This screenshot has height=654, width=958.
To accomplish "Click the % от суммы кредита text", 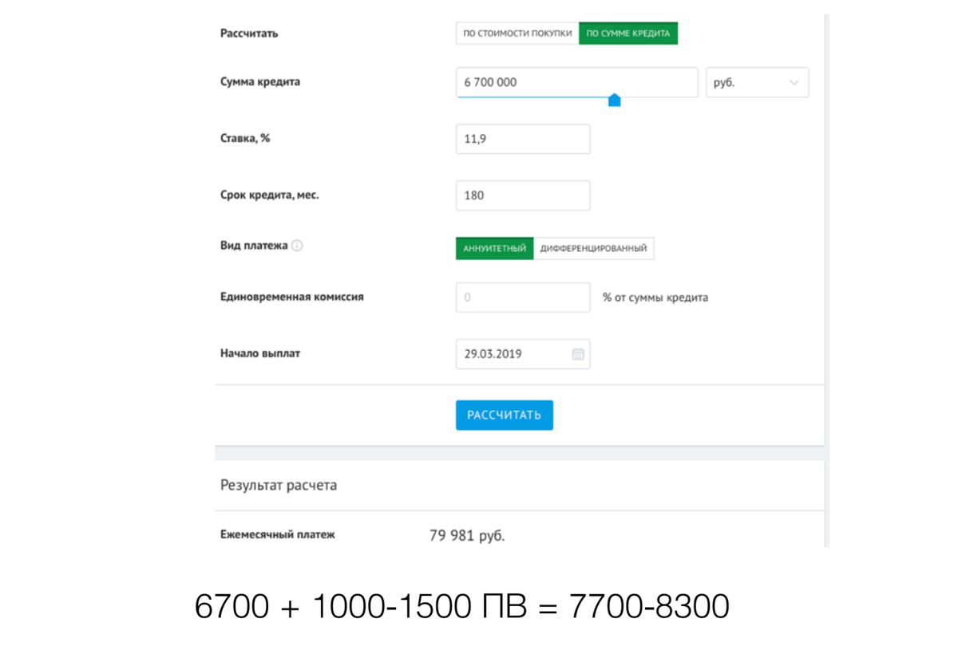I will click(655, 297).
